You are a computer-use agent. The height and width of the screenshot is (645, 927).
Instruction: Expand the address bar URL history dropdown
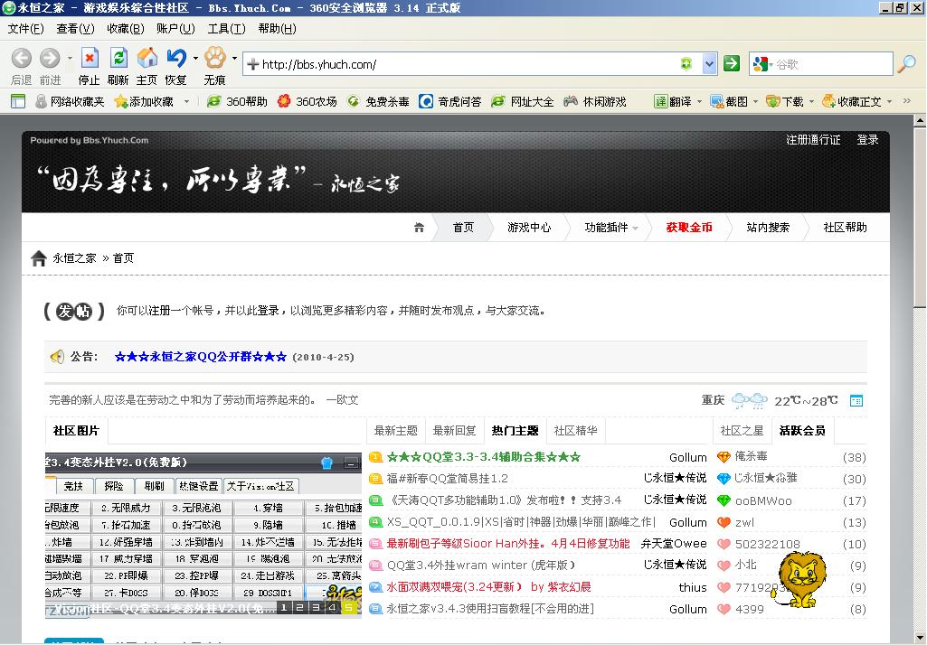[x=709, y=63]
